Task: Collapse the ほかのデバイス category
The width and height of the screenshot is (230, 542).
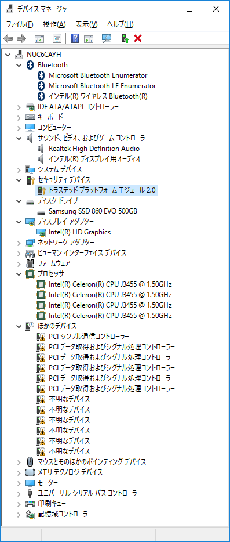Action: click(x=19, y=326)
